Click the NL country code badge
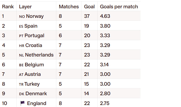The image size is (181, 107). coord(22,55)
